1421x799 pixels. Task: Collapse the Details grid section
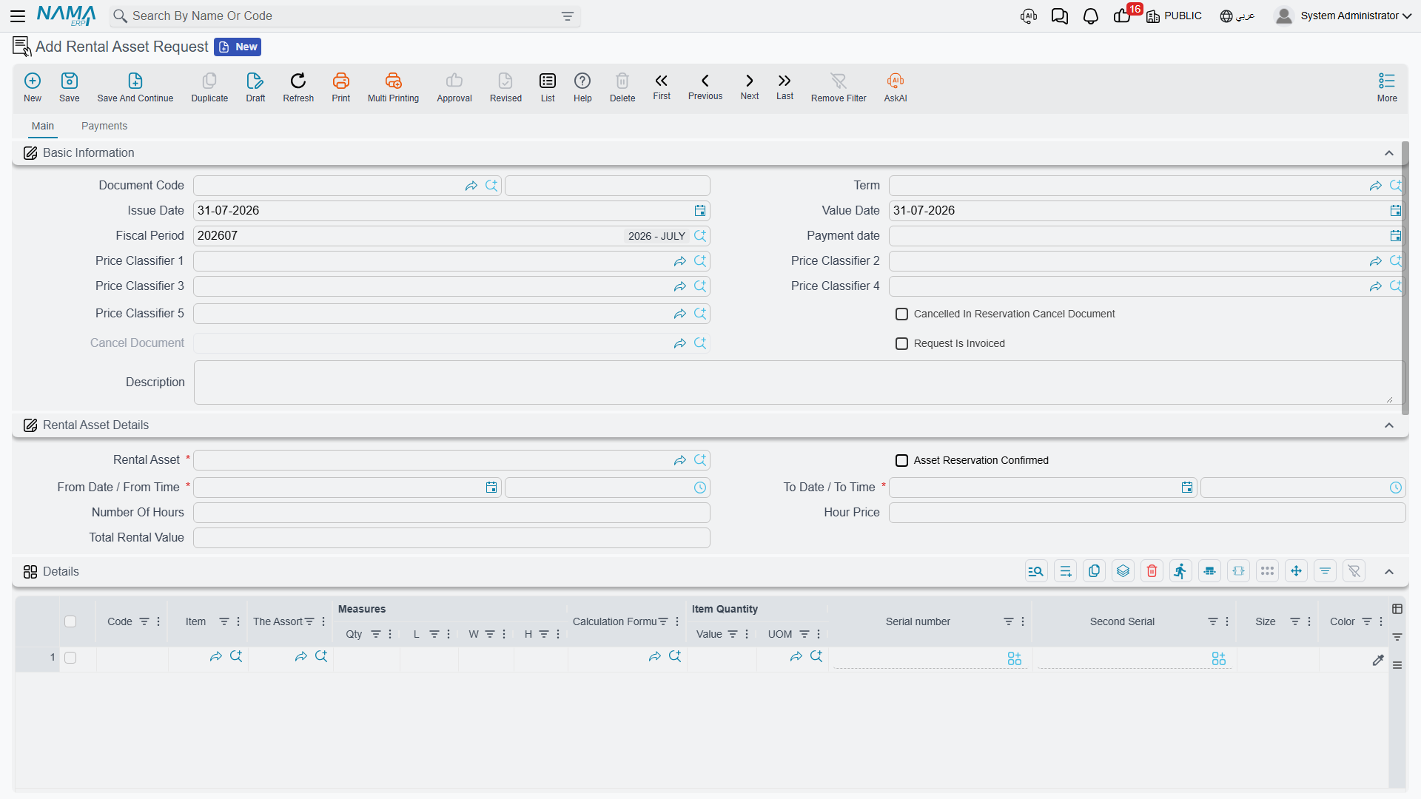1389,572
